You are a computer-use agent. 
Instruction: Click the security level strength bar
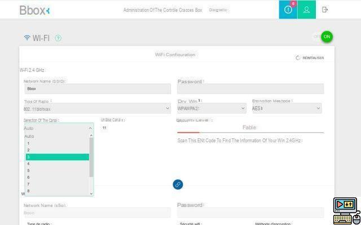pyautogui.click(x=250, y=133)
